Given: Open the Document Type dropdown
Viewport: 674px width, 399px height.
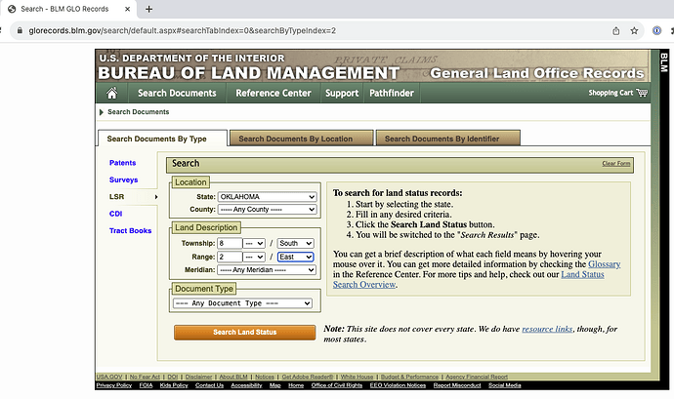Looking at the screenshot, I should click(x=242, y=303).
